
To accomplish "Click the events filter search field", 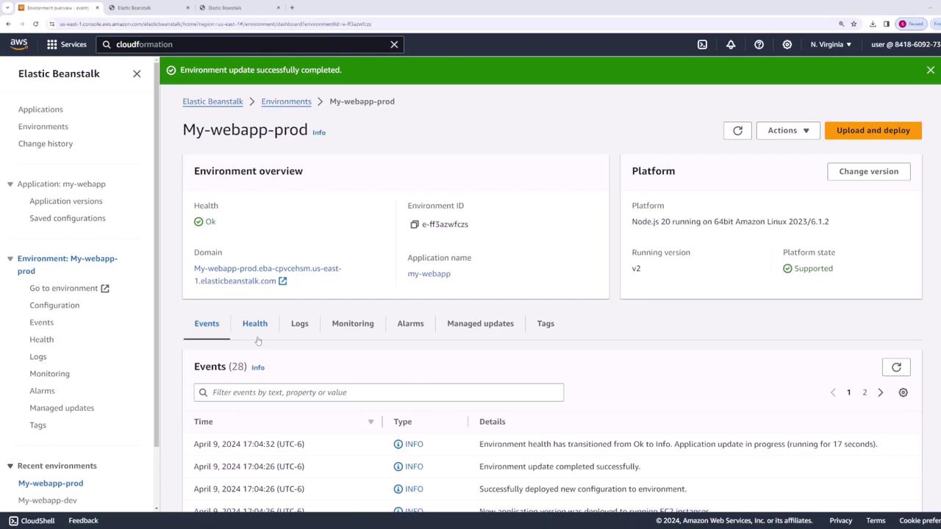I will pos(379,392).
